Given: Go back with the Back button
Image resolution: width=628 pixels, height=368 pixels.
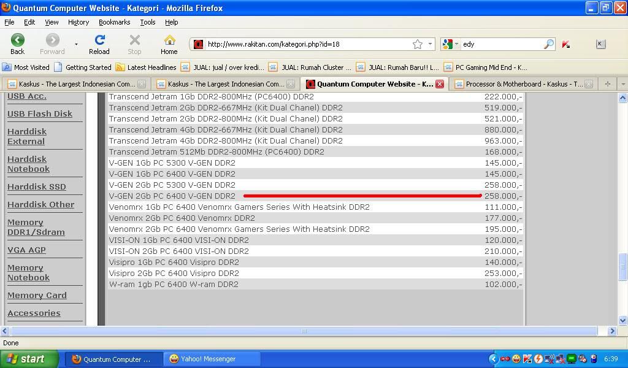Looking at the screenshot, I should 17,44.
